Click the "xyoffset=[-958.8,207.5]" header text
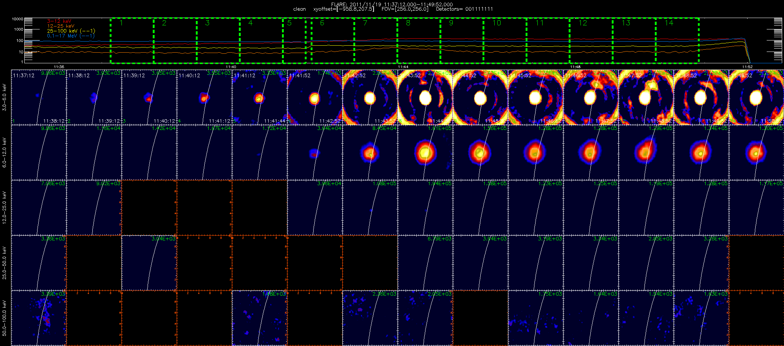Image resolution: width=784 pixels, height=346 pixels. 344,9
